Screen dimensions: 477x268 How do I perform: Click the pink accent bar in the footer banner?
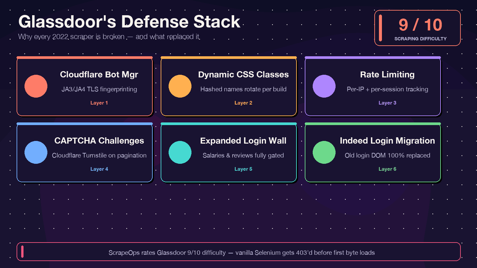point(22,251)
